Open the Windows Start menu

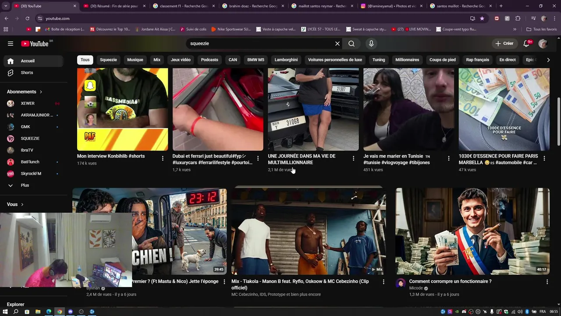(5, 312)
